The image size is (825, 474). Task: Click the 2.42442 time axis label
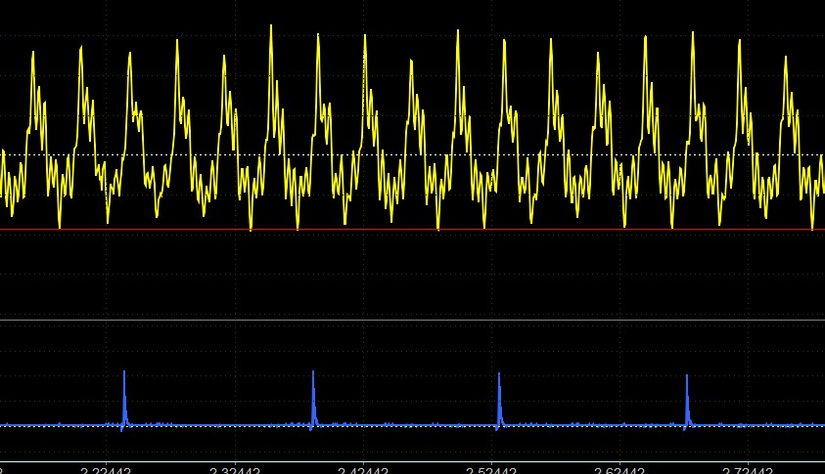[x=363, y=470]
